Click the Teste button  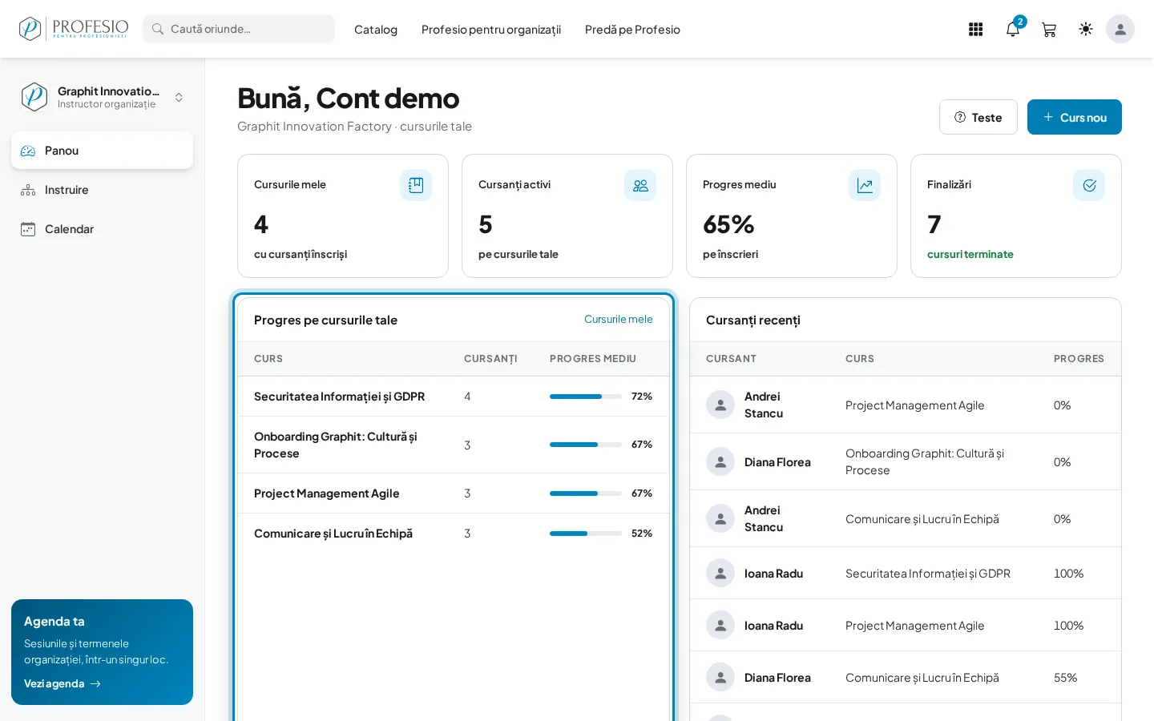(978, 117)
